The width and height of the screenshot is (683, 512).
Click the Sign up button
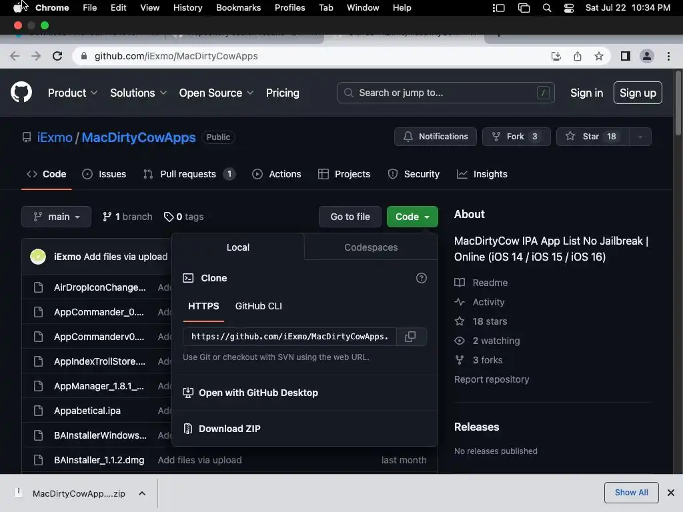point(638,93)
